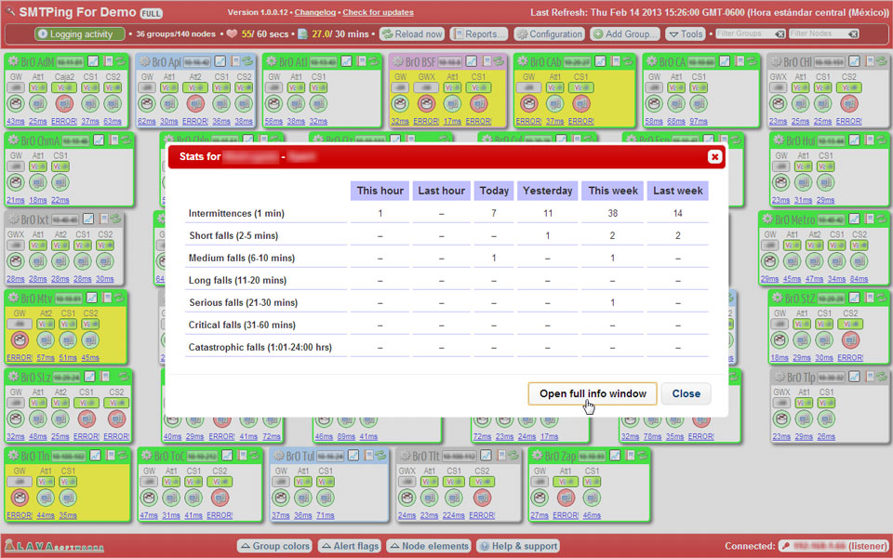Click the gear icon of BrO AdM group

13,61
